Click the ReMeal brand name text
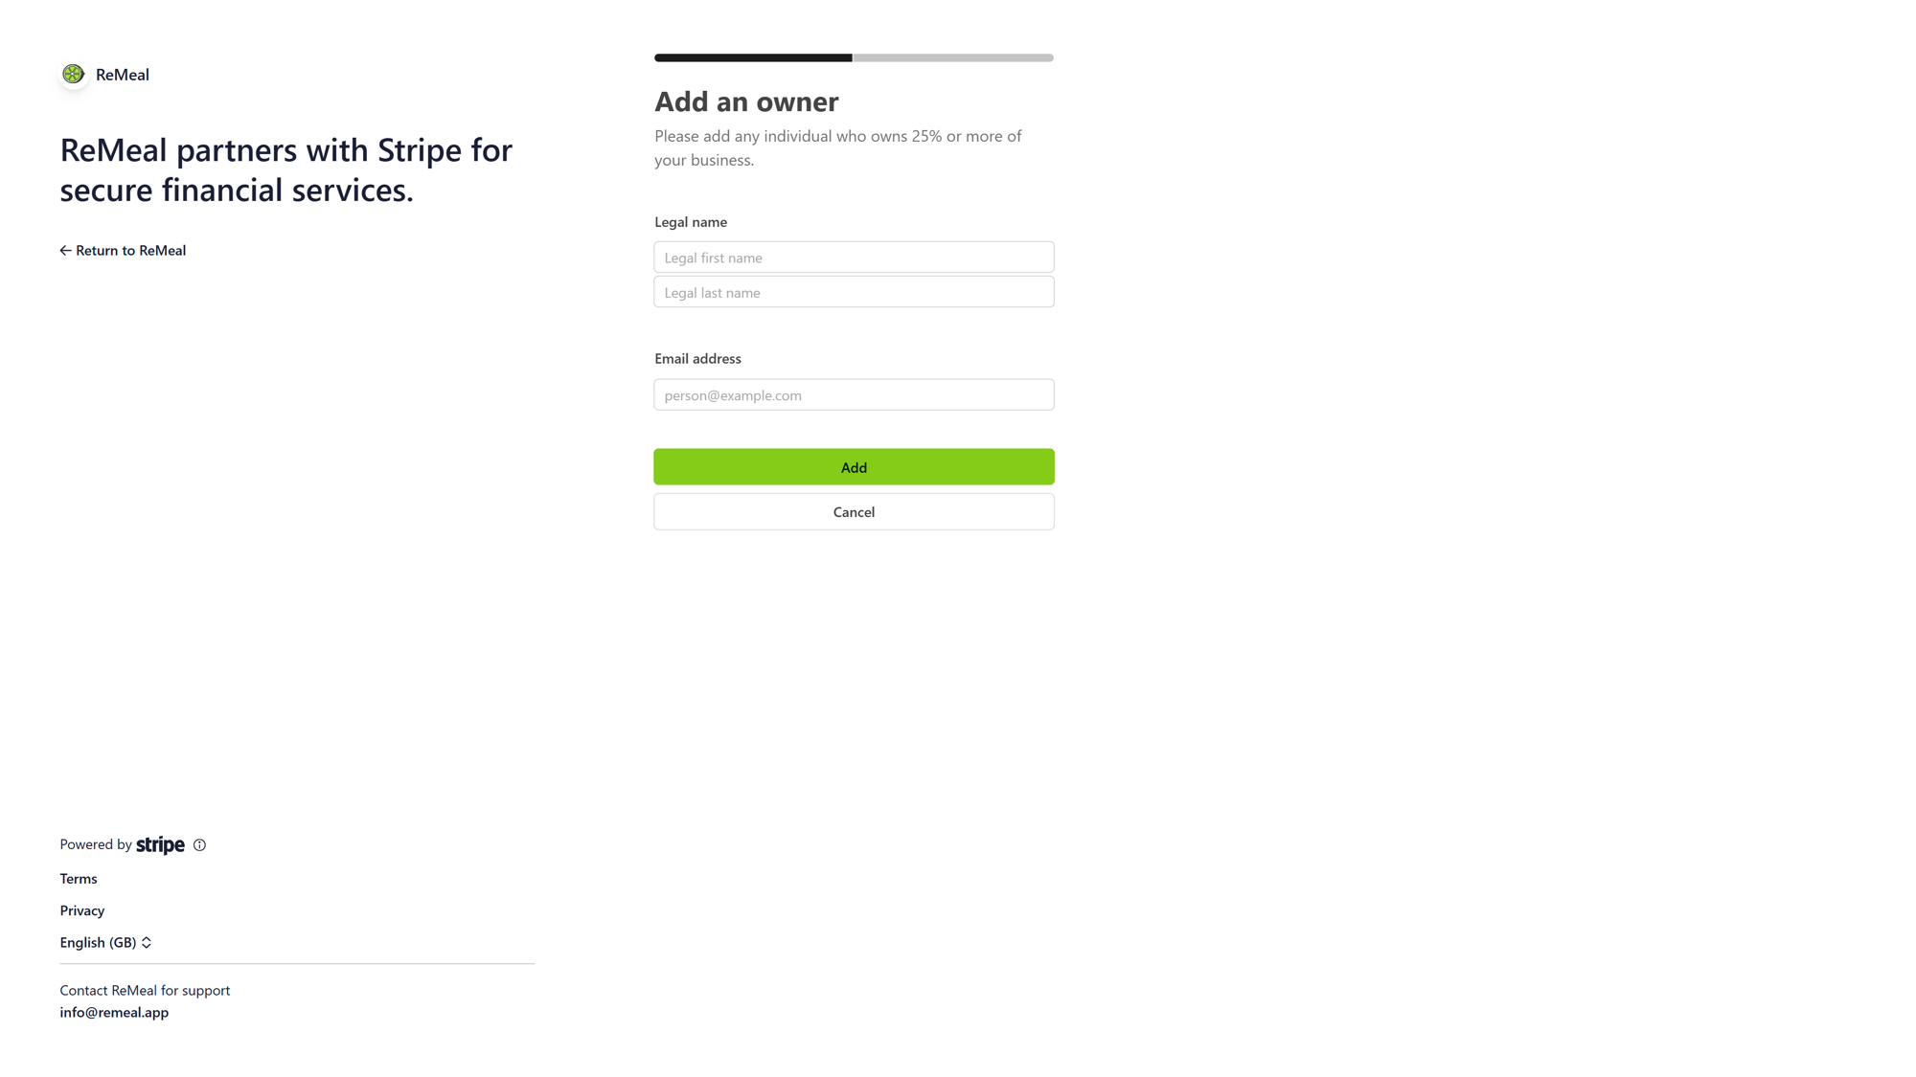 click(x=123, y=75)
